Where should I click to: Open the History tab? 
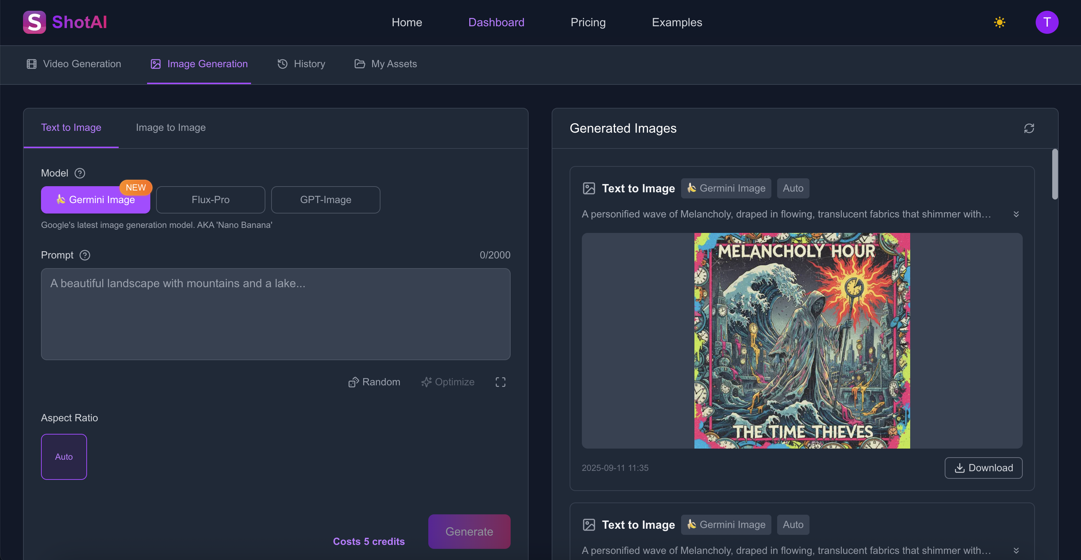[x=301, y=64]
